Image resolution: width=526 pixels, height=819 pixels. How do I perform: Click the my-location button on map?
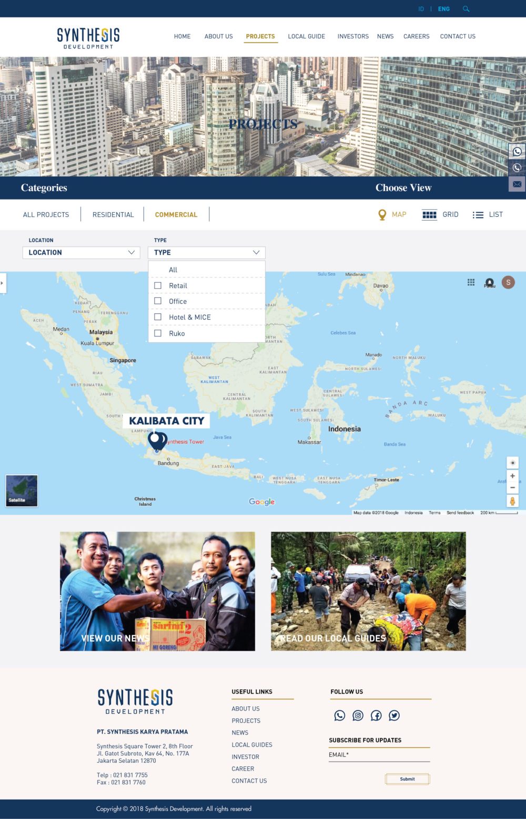[x=512, y=463]
